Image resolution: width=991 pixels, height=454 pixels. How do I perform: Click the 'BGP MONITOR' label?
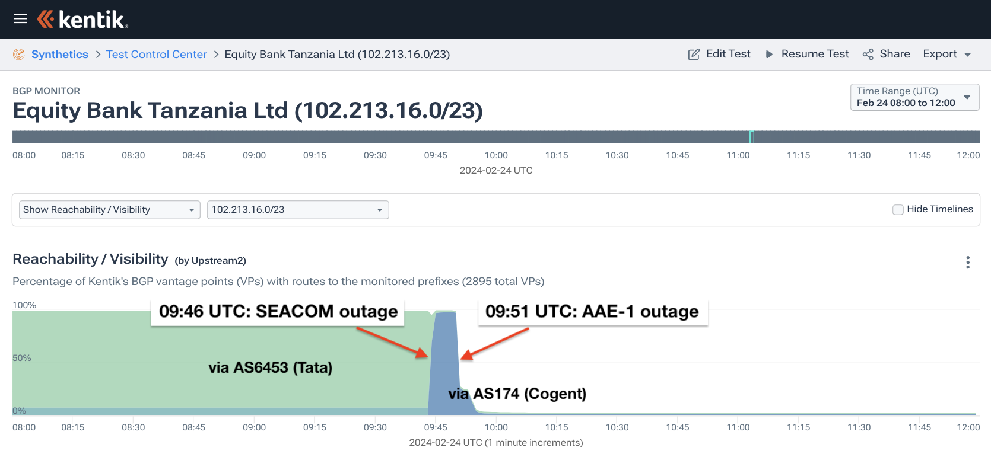[x=46, y=91]
